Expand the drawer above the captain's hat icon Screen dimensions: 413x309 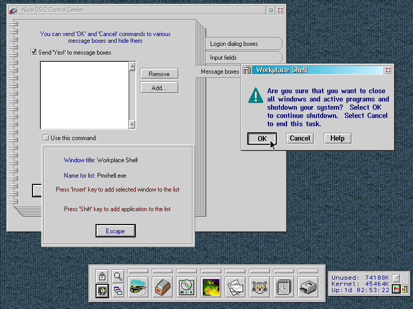click(x=138, y=271)
